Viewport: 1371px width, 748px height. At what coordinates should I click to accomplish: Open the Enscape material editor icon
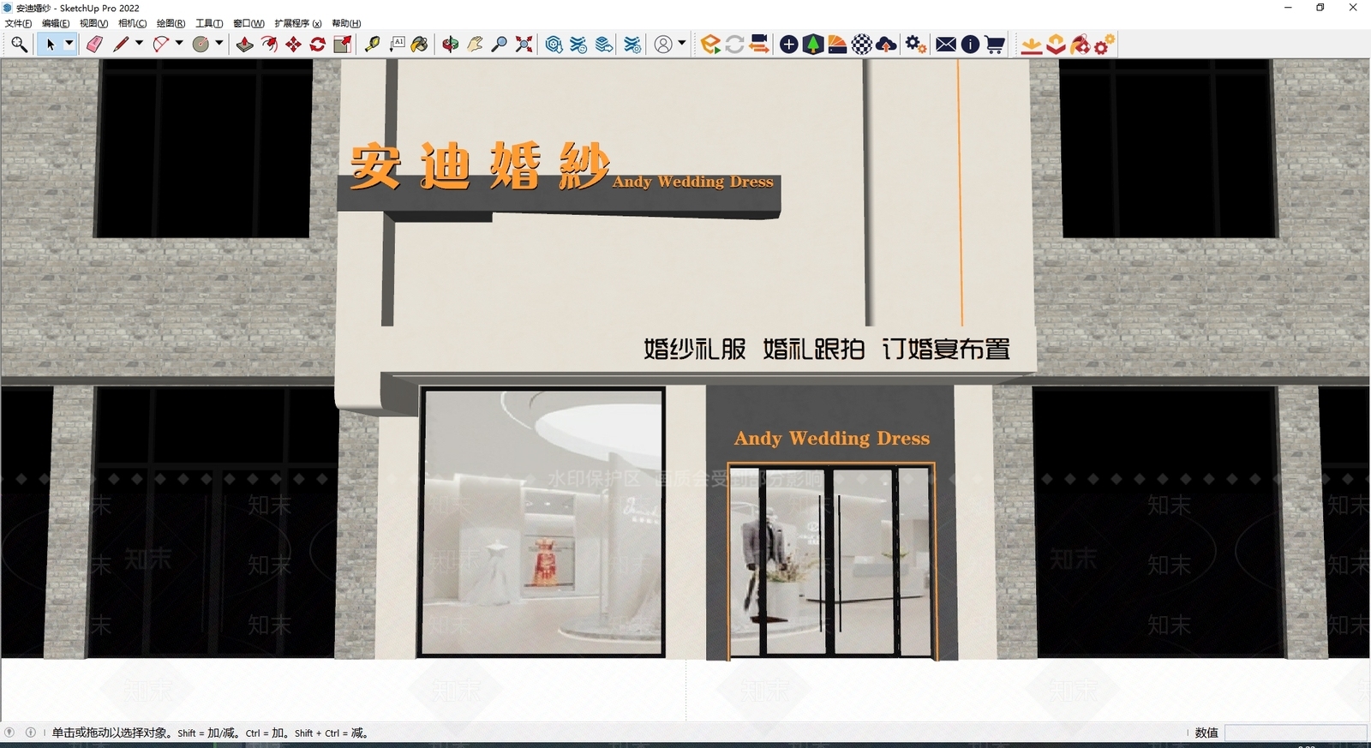point(837,45)
